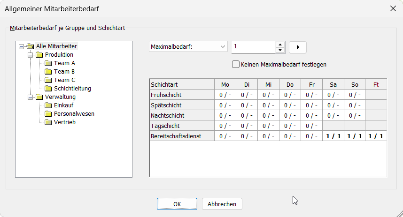
Task: Click the Vertrieb folder icon
Action: [x=48, y=122]
